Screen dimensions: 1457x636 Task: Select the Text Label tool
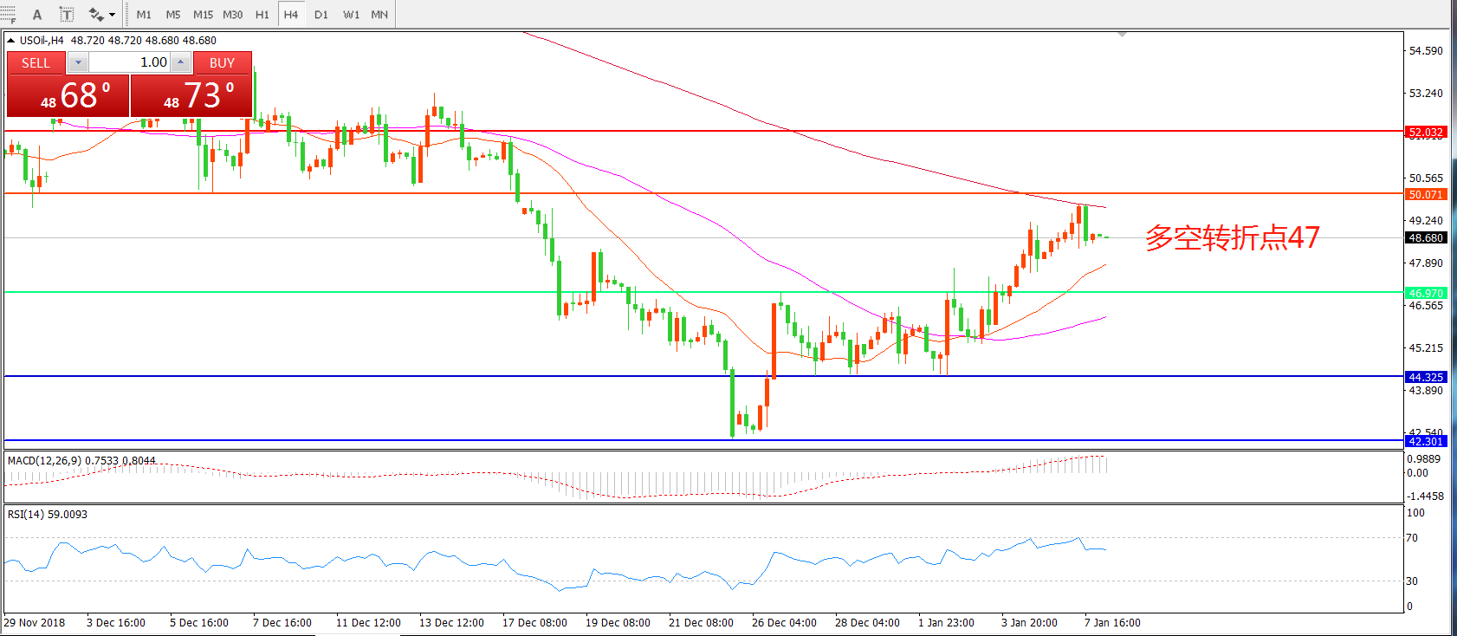coord(67,15)
